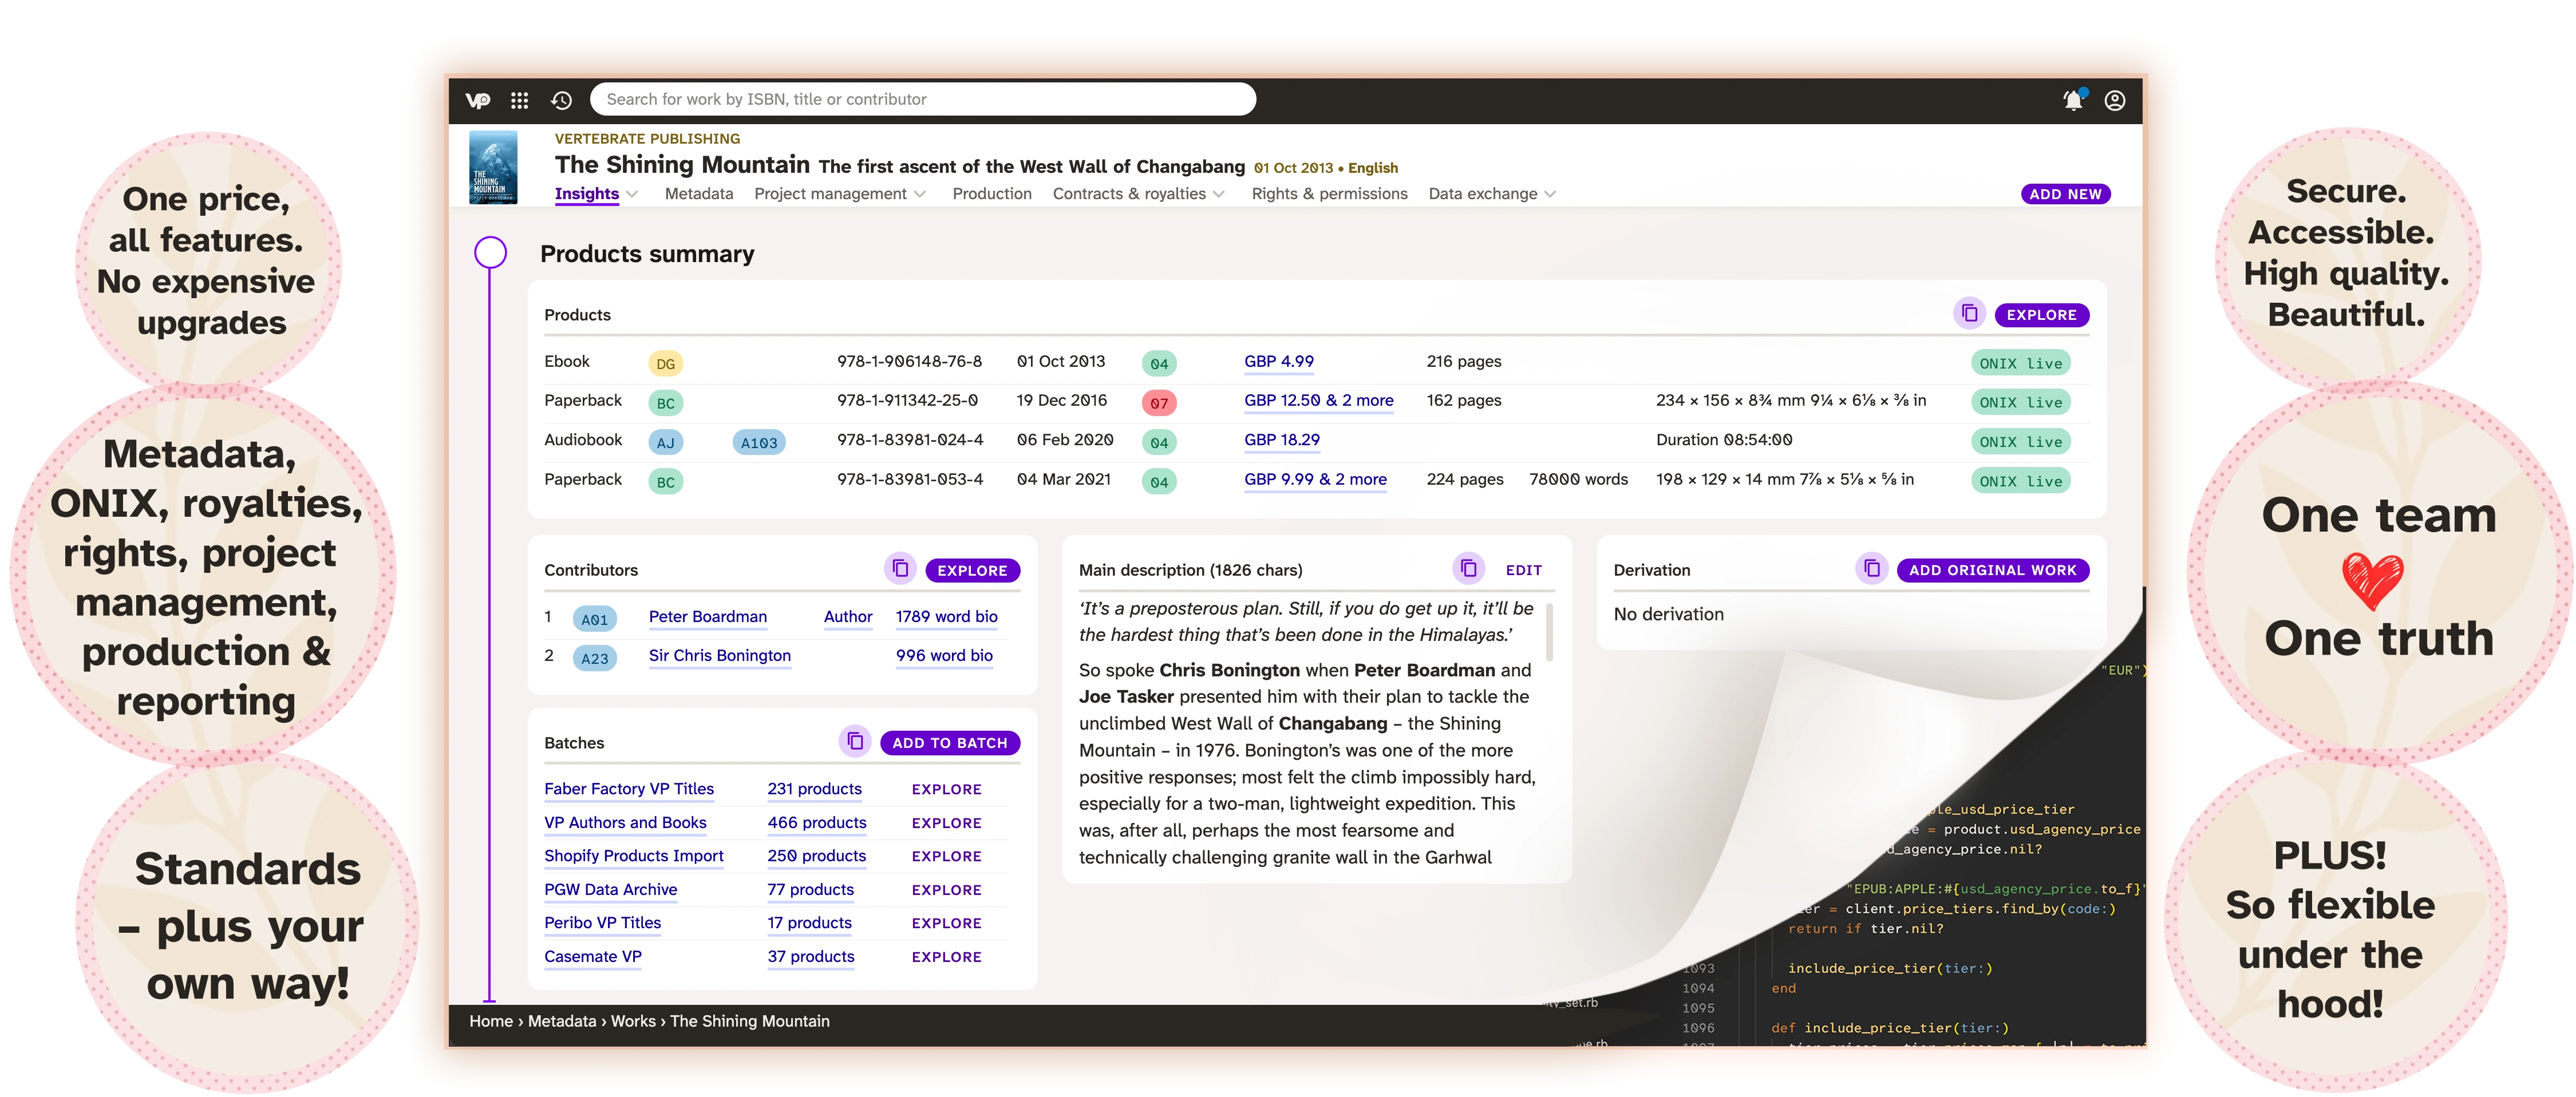Open Rights & permissions tab
This screenshot has width=2576, height=1097.
1329,194
